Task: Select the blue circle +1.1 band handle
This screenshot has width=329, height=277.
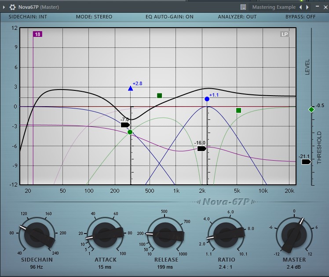Action: click(207, 99)
